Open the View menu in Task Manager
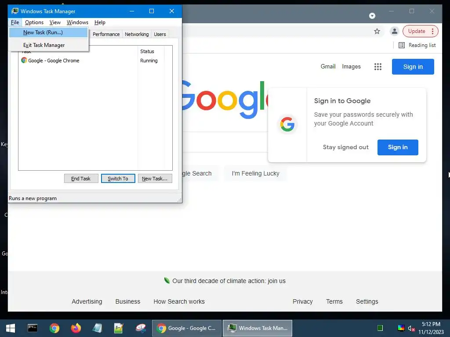Screen dimensions: 450x337 pos(55,22)
